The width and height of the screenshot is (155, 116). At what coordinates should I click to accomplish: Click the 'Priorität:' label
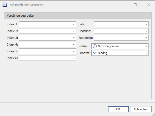click(84, 53)
